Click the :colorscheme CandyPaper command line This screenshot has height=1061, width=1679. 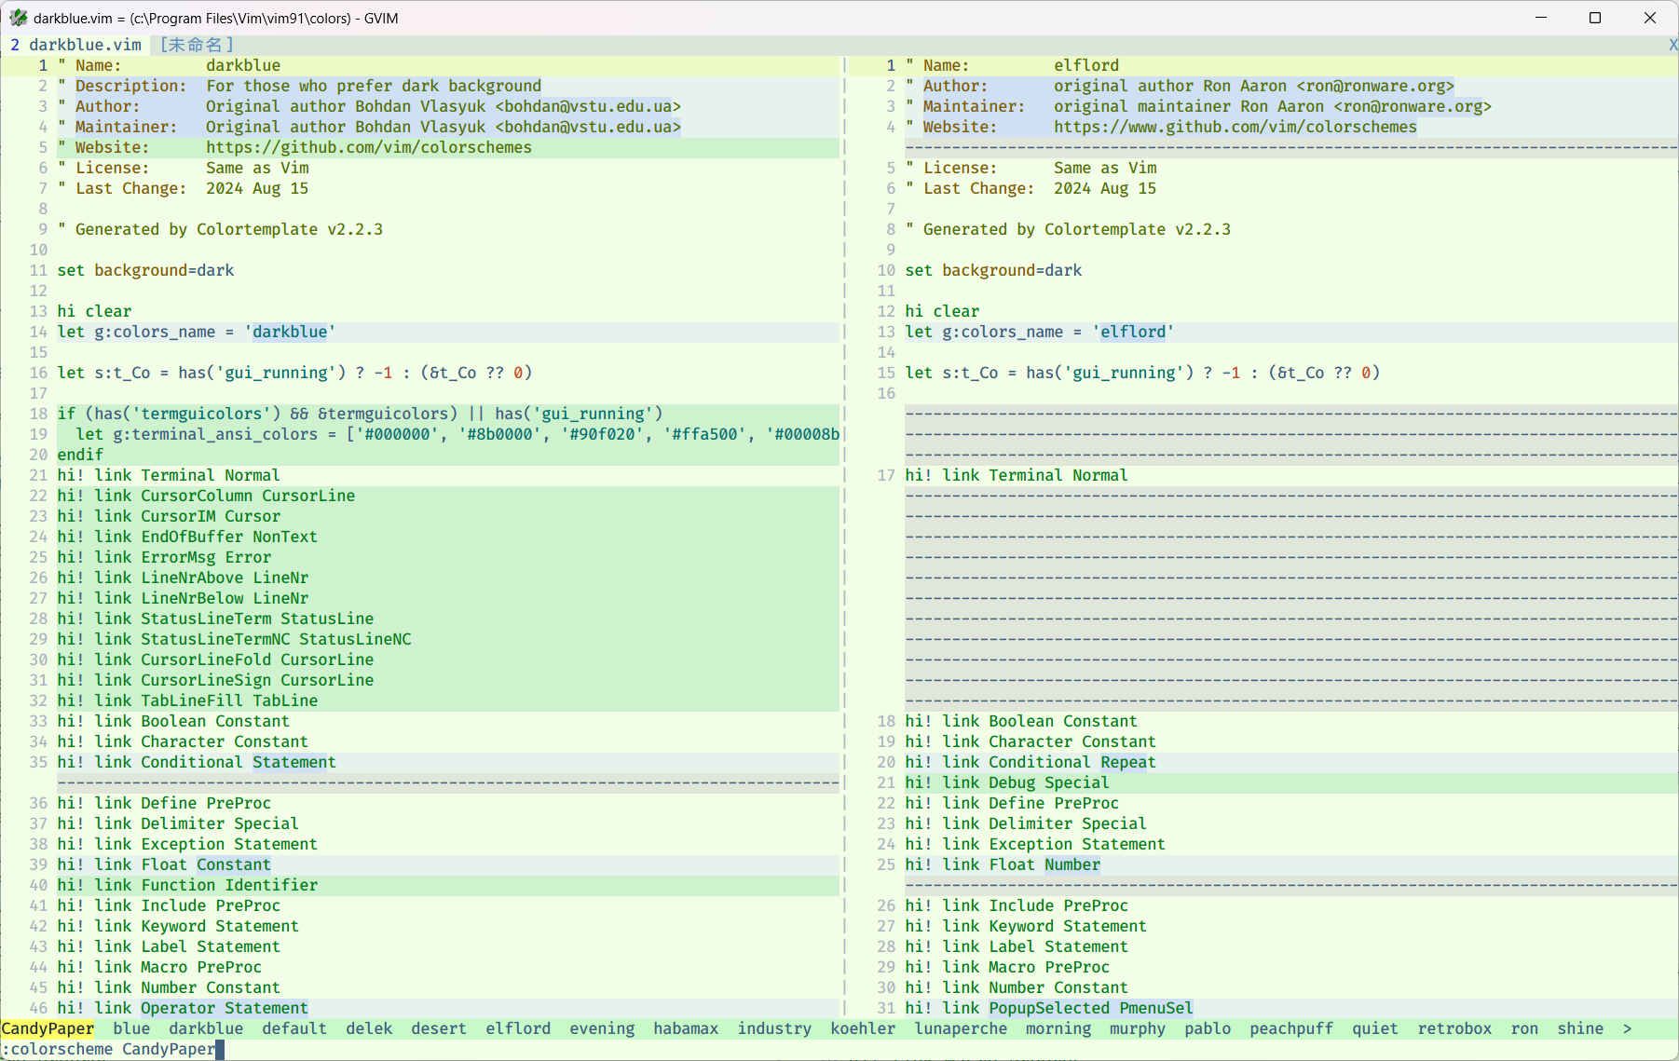pos(109,1049)
